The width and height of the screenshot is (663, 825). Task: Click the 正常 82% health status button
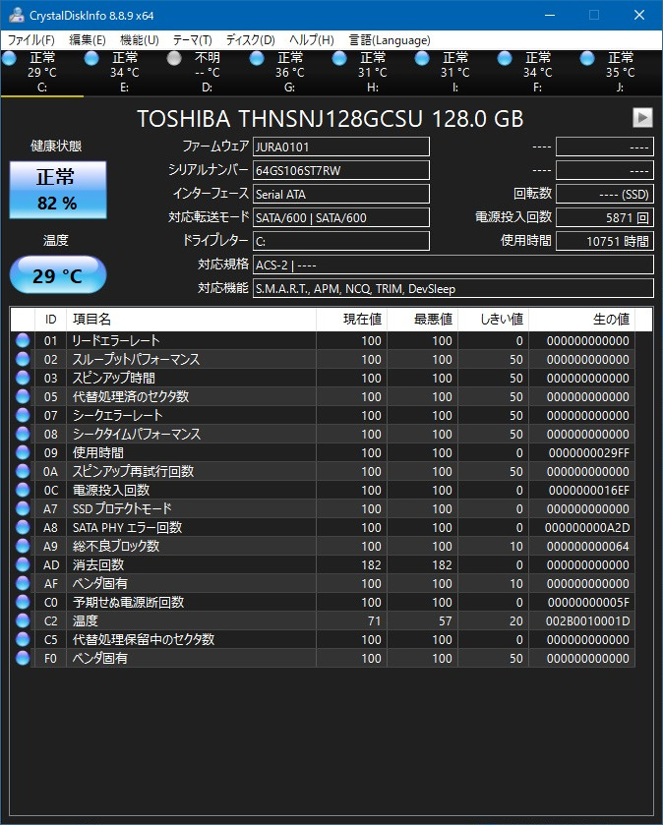(57, 190)
